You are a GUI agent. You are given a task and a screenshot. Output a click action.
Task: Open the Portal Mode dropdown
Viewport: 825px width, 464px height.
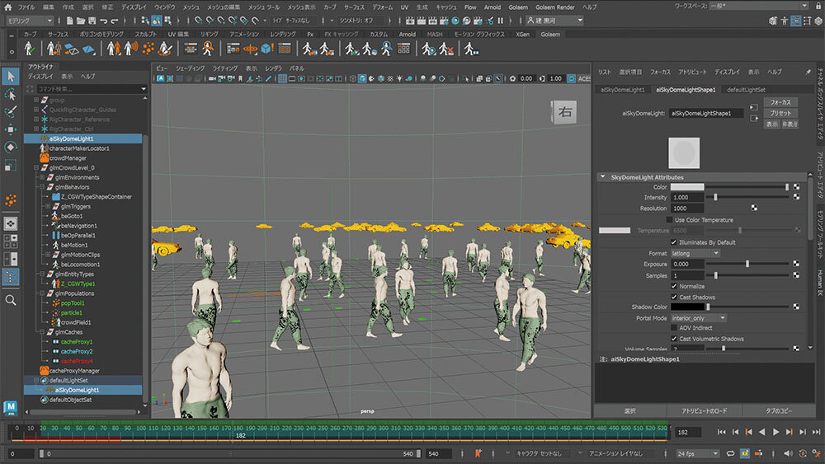click(699, 318)
